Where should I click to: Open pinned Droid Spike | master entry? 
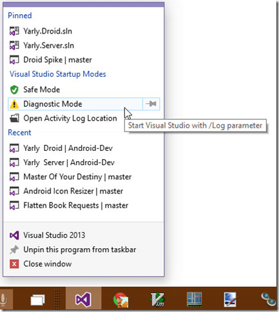pos(84,60)
